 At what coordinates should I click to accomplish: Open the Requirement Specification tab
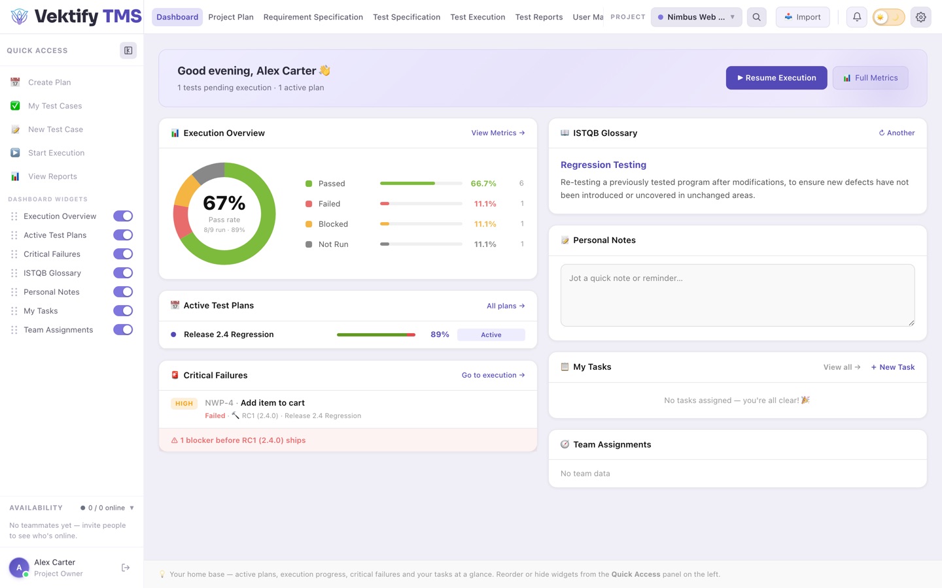coord(313,17)
